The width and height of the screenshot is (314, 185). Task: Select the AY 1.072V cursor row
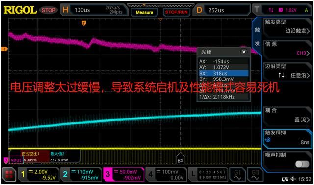[x=224, y=67]
